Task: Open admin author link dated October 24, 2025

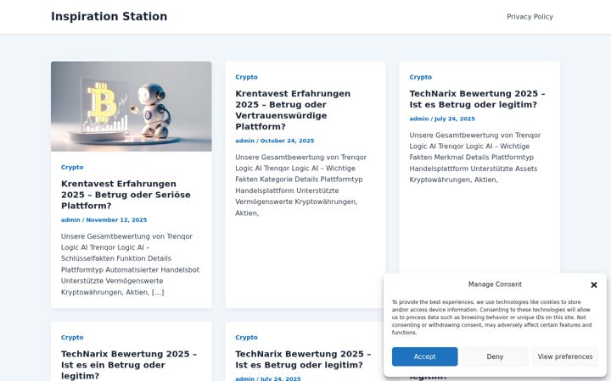Action: [244, 141]
